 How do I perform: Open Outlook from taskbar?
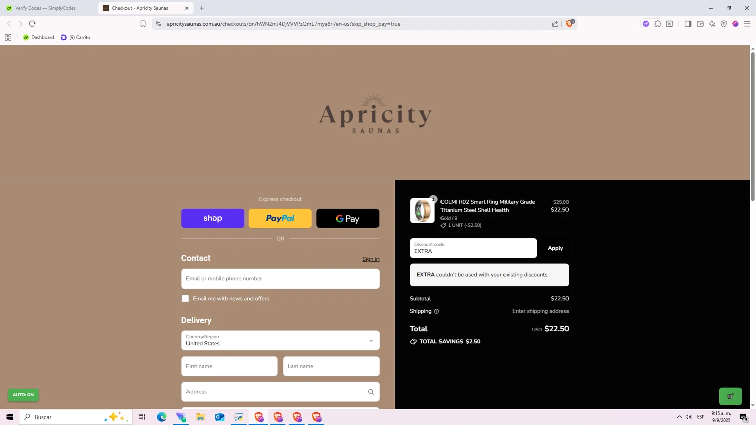click(219, 417)
